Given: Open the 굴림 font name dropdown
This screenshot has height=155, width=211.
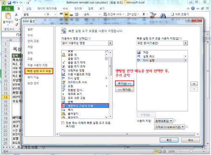Looking at the screenshot, I should [45, 14].
